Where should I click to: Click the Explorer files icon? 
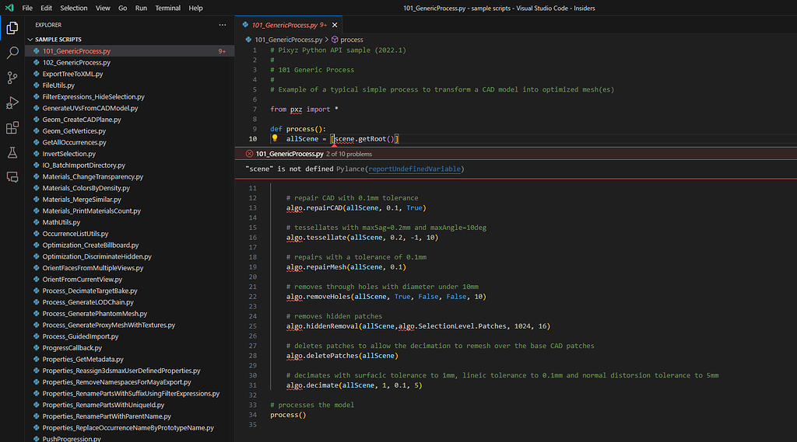[x=12, y=28]
